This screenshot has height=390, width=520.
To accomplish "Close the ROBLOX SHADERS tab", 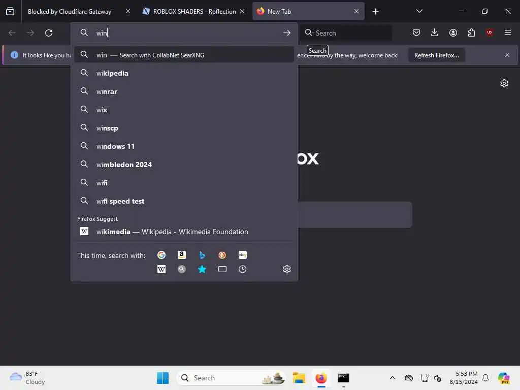I will pos(242,11).
